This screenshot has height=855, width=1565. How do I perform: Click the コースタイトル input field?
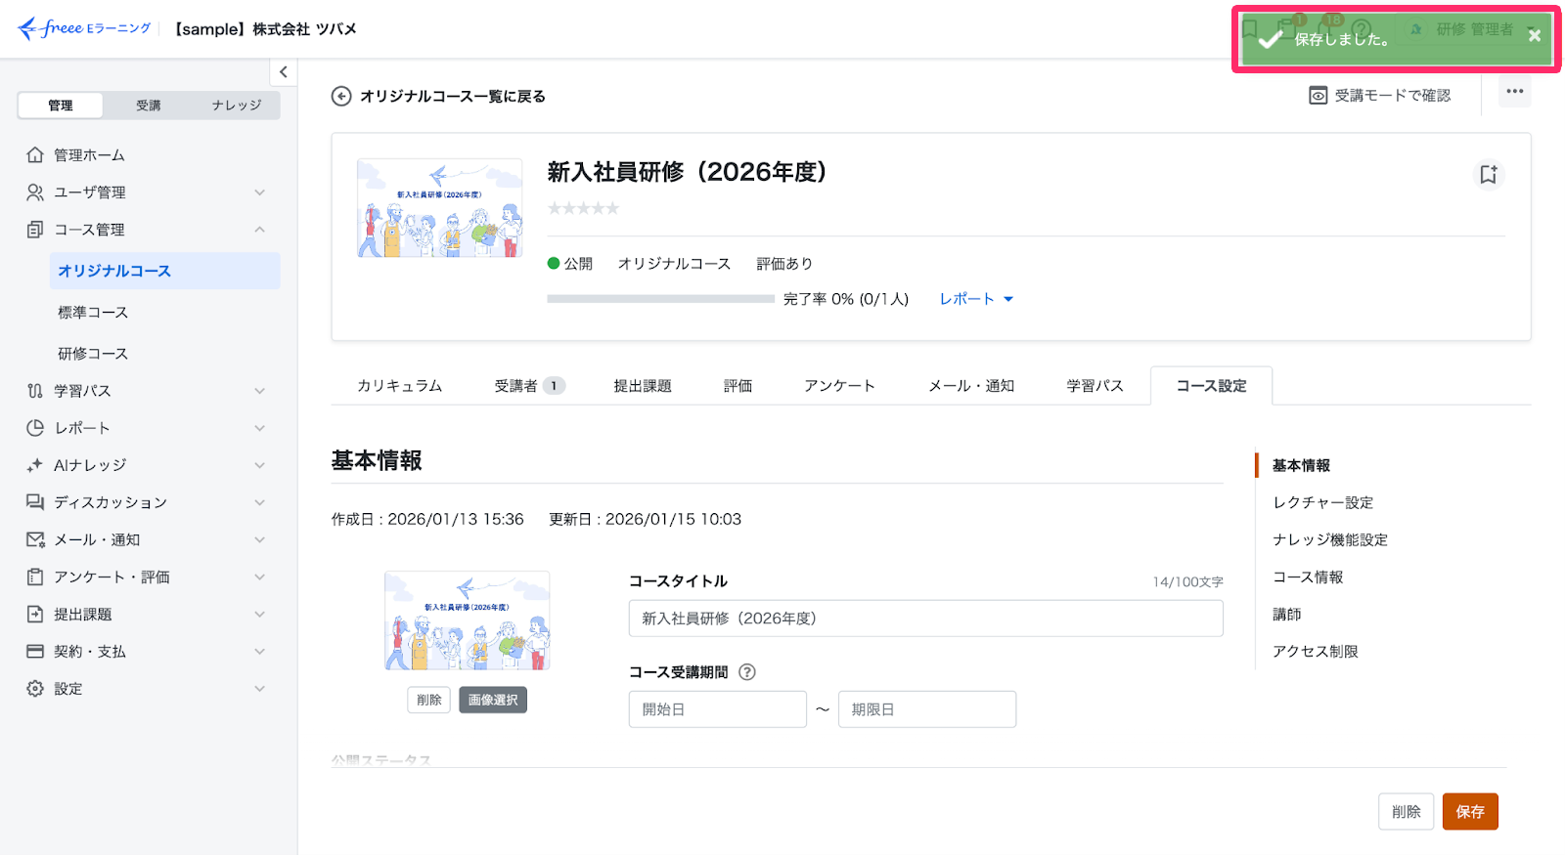[925, 619]
